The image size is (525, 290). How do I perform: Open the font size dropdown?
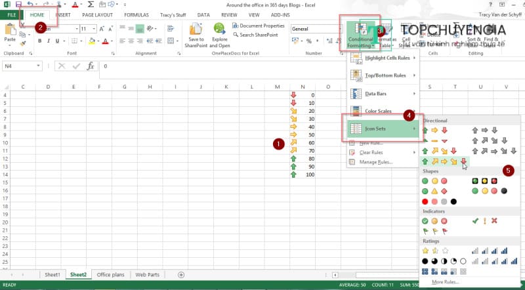[93, 29]
